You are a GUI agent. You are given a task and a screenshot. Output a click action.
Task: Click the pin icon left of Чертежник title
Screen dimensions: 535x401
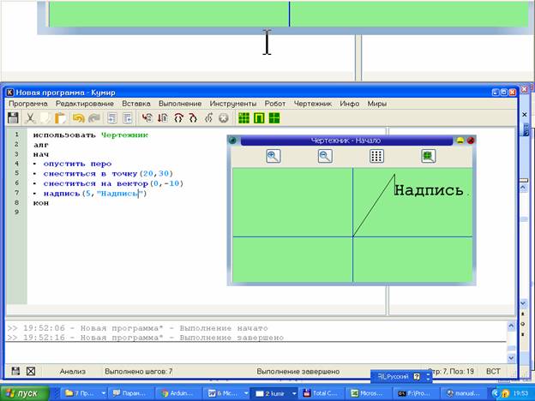coord(232,141)
